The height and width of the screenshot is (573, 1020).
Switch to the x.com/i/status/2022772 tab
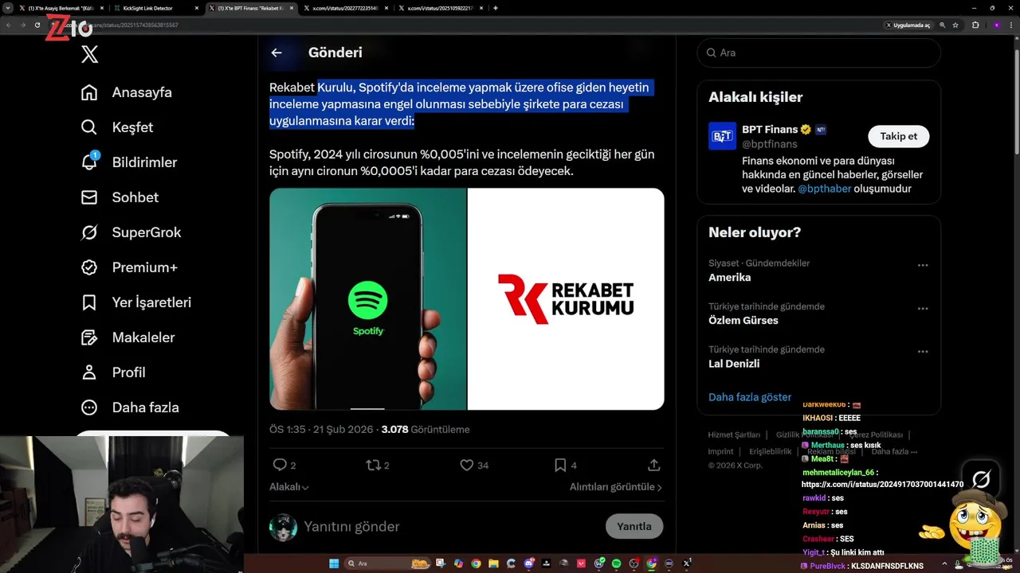tap(347, 8)
